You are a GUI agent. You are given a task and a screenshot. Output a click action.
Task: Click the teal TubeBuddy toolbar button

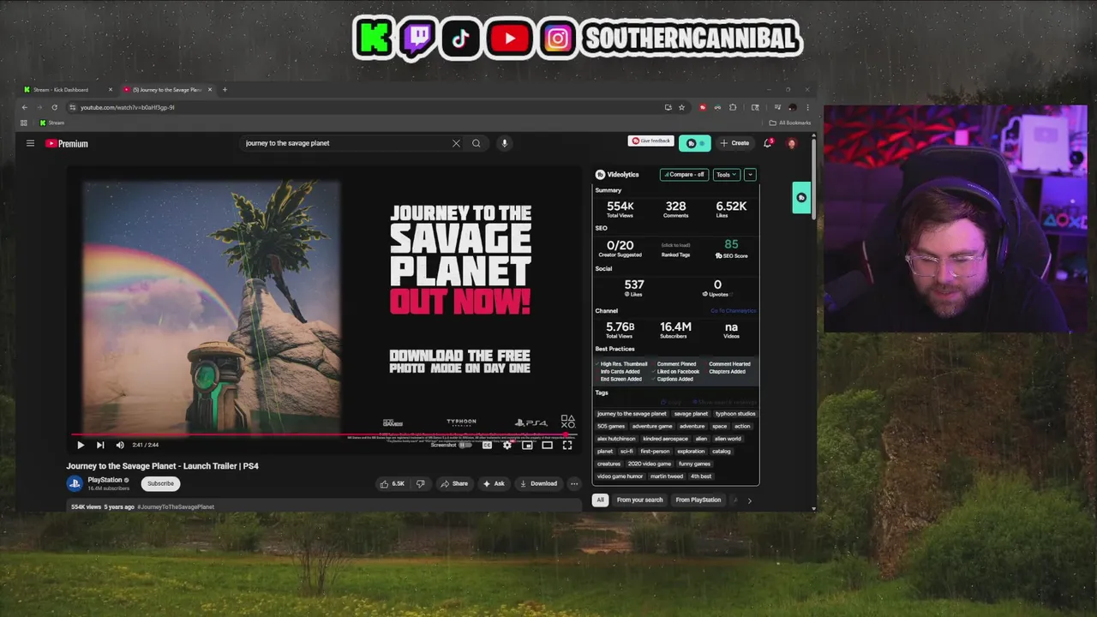(x=694, y=143)
